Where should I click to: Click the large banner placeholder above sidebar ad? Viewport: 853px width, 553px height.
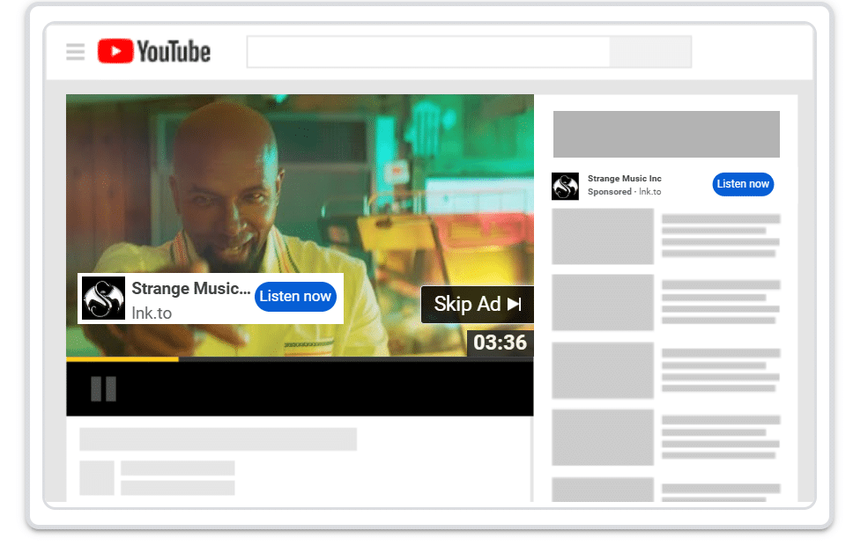[x=666, y=134]
